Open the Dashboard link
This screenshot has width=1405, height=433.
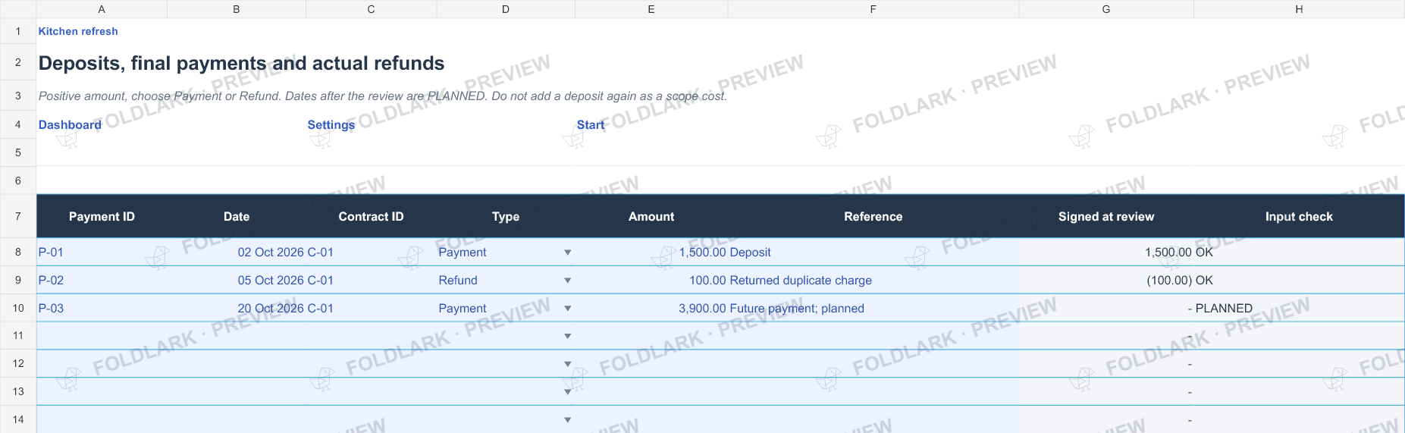tap(70, 124)
